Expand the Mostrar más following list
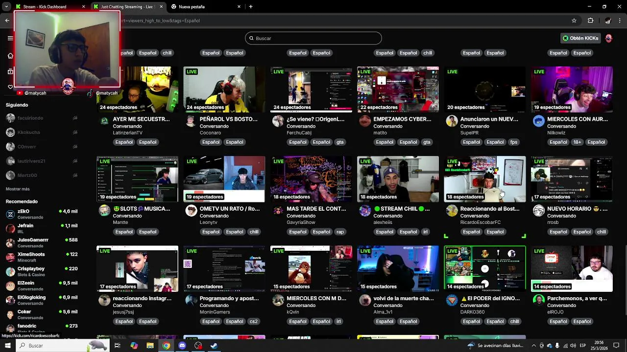The image size is (627, 352). point(18,189)
